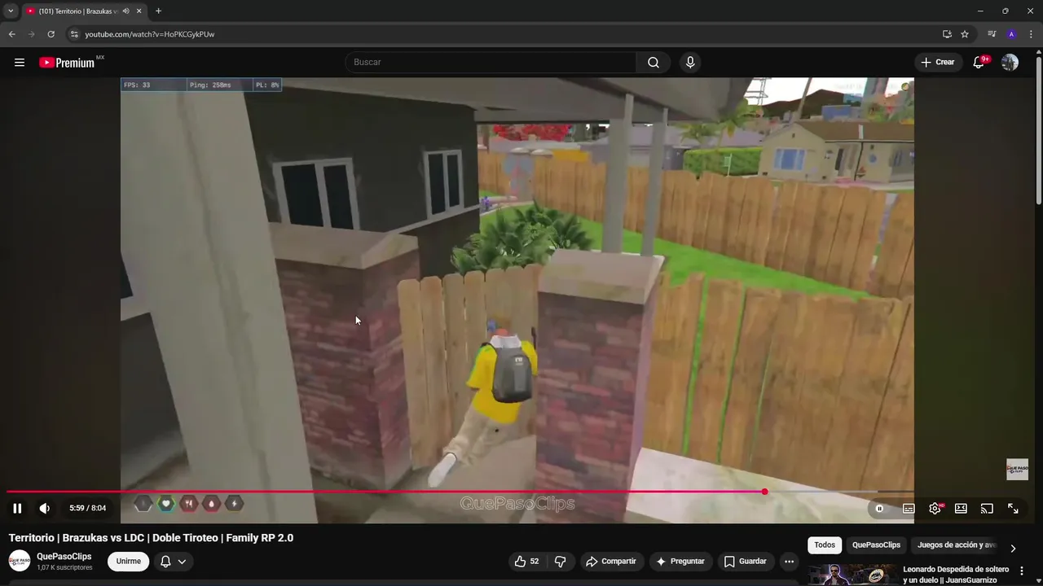The width and height of the screenshot is (1043, 586).
Task: Select the QuePasoClips filter chip
Action: [x=876, y=545]
